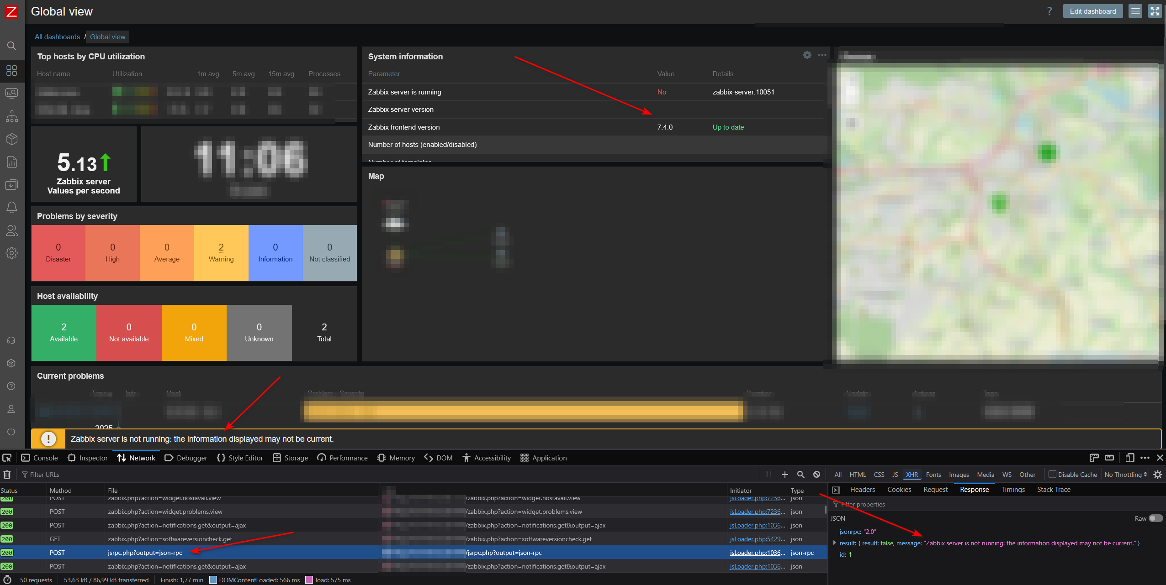Screen dimensions: 1166x585
Task: Open the No Throttling dropdown
Action: click(x=1126, y=475)
